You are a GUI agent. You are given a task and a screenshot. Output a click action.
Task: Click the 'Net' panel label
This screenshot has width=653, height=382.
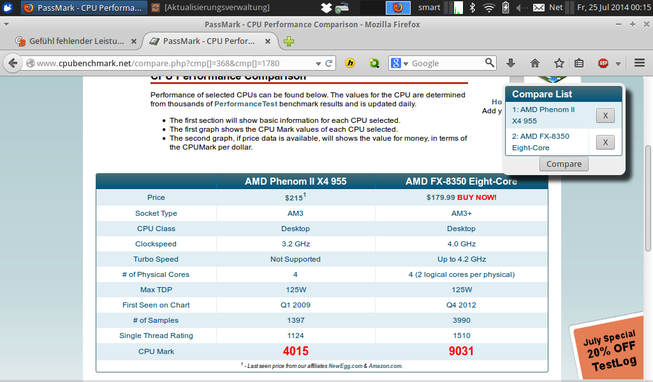point(555,8)
